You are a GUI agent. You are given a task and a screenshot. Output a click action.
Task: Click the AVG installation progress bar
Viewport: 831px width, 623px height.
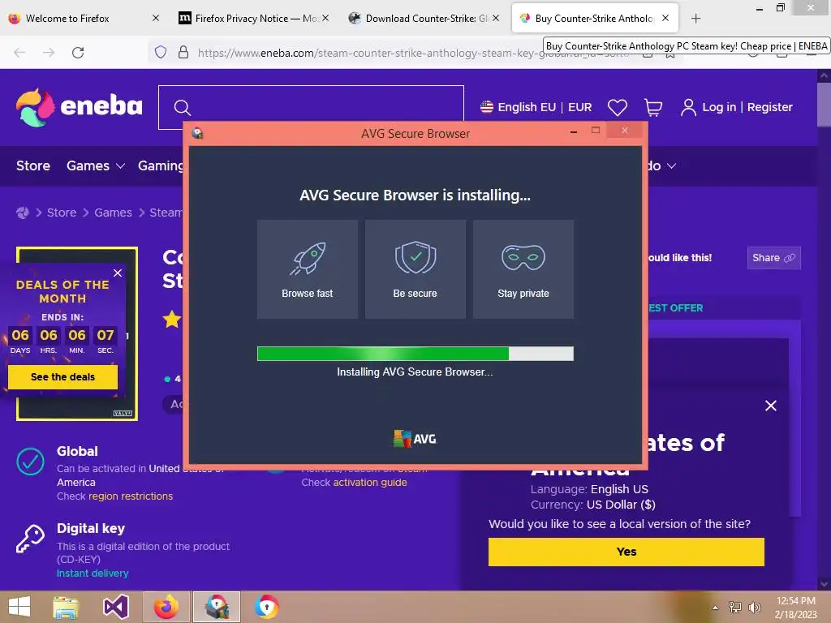point(415,354)
